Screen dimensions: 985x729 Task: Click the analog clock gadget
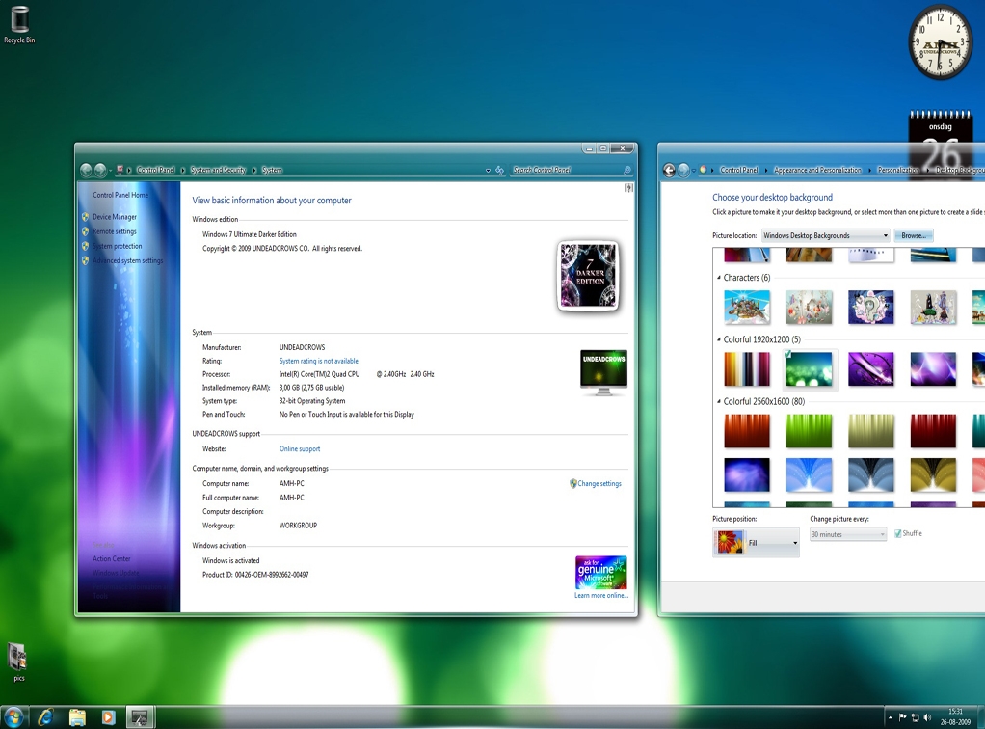tap(941, 42)
